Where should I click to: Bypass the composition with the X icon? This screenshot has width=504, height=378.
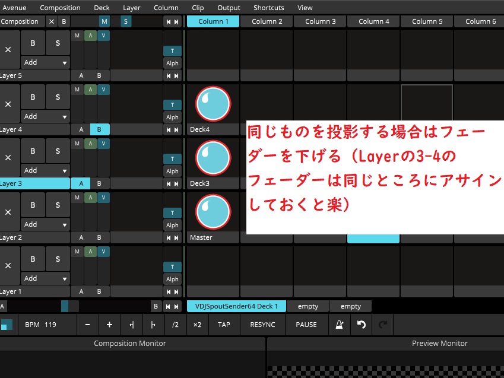tap(51, 21)
